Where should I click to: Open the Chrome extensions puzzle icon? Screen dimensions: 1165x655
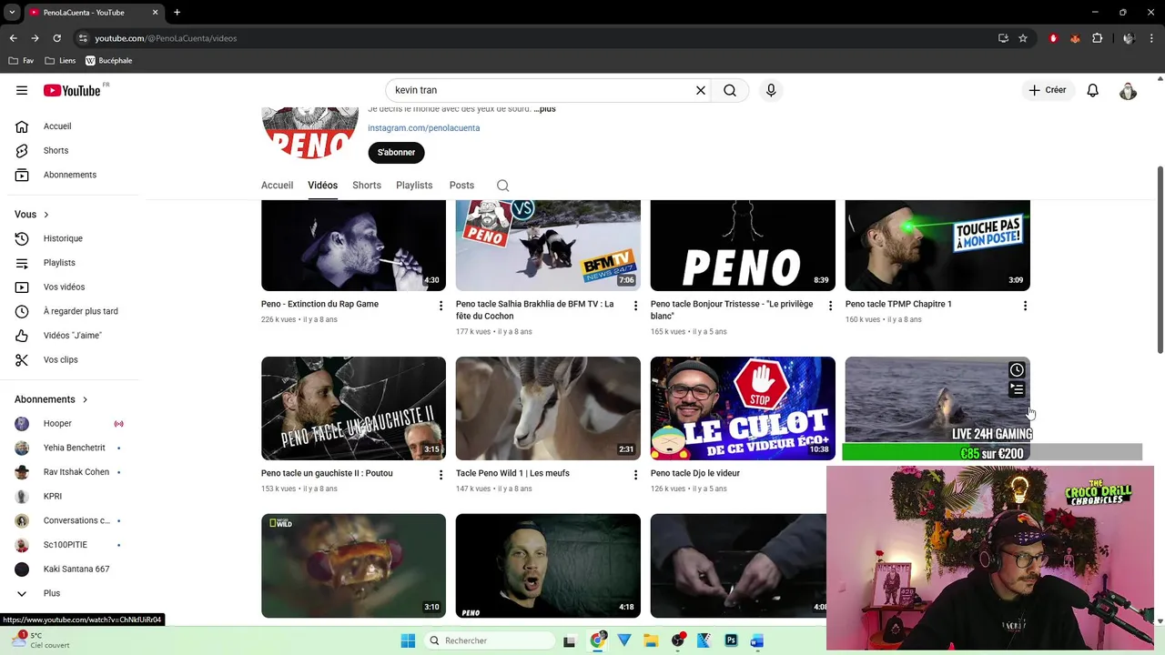(x=1097, y=38)
